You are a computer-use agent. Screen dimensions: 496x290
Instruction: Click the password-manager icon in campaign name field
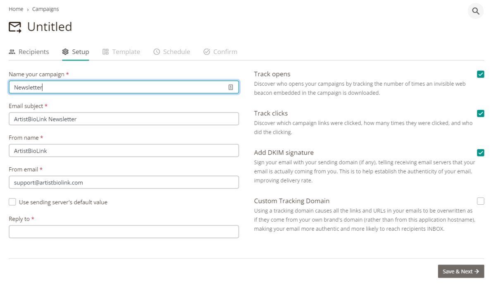pyautogui.click(x=231, y=87)
